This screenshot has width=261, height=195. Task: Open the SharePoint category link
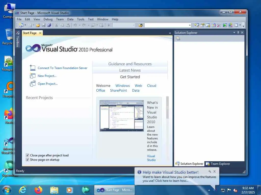click(x=118, y=90)
